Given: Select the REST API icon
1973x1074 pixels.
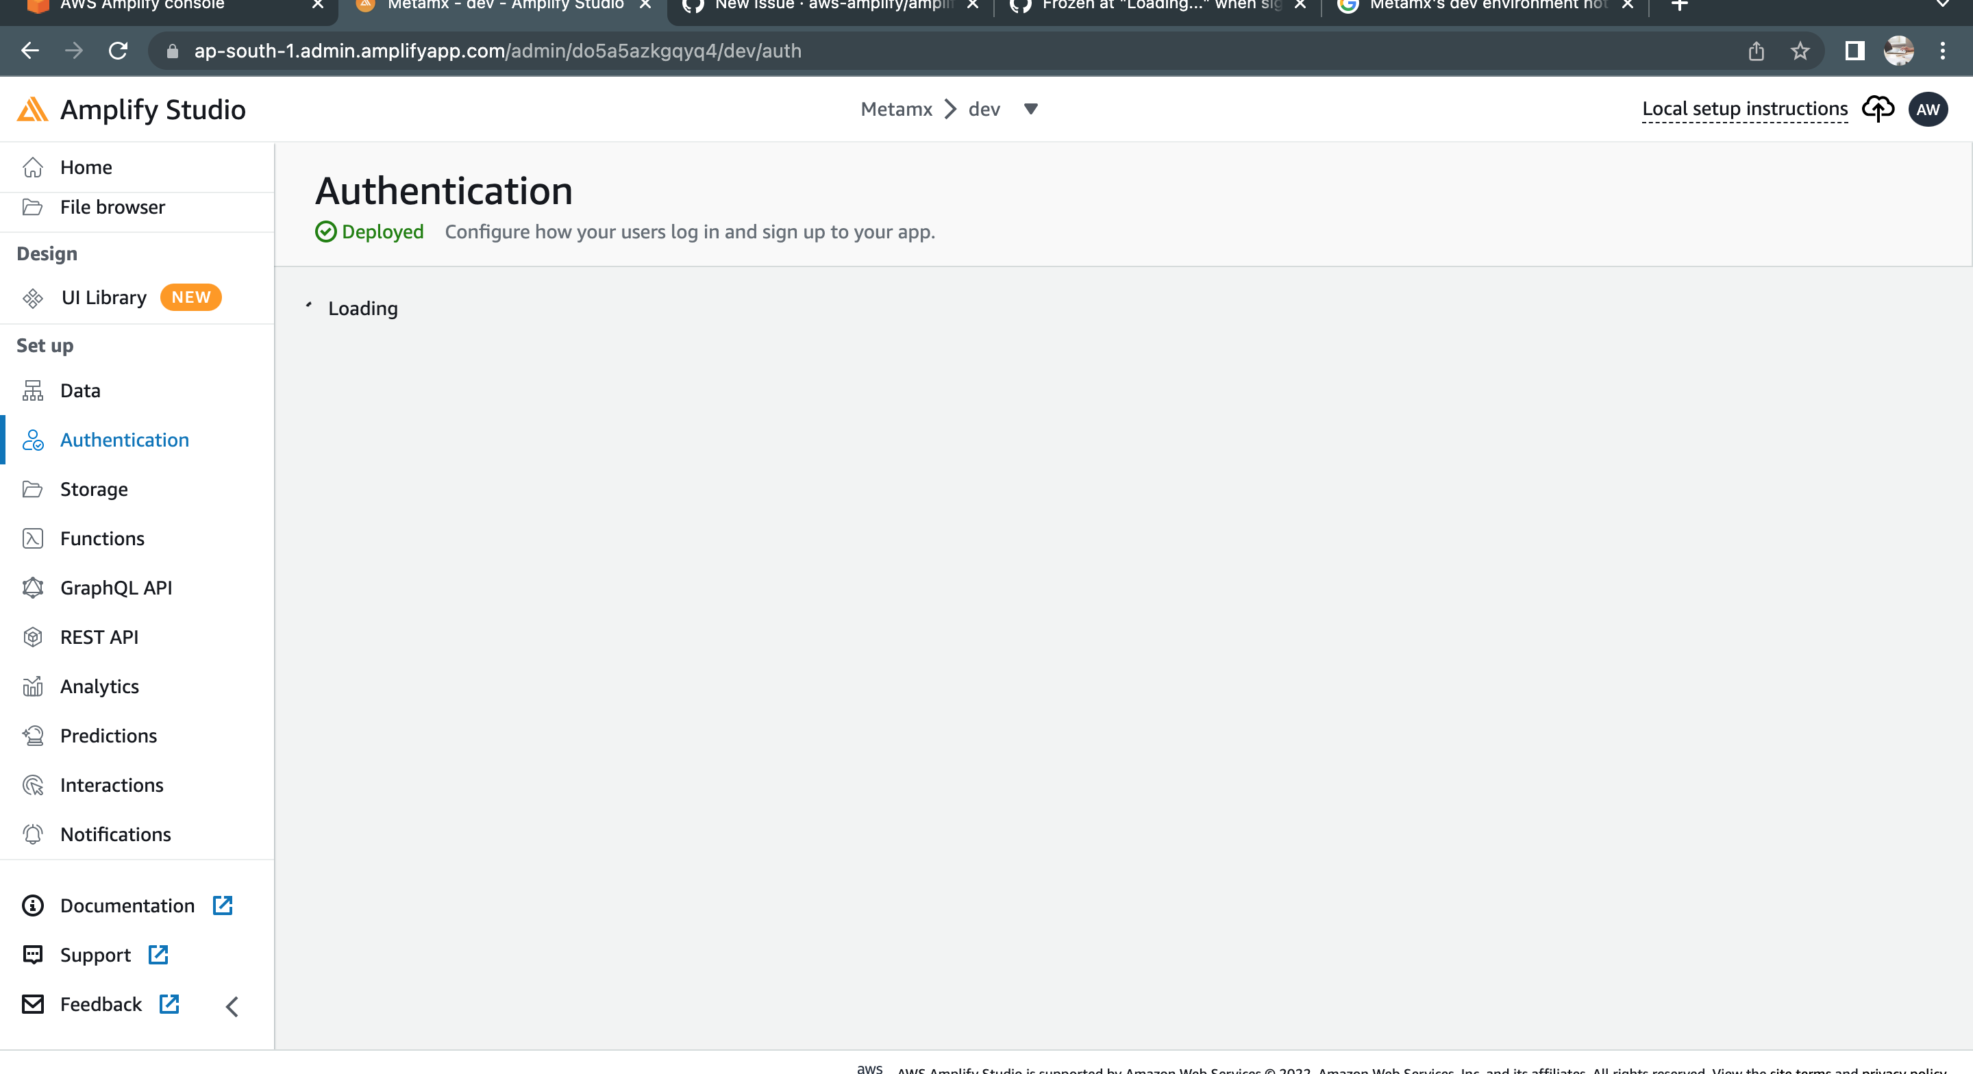Looking at the screenshot, I should pyautogui.click(x=33, y=636).
